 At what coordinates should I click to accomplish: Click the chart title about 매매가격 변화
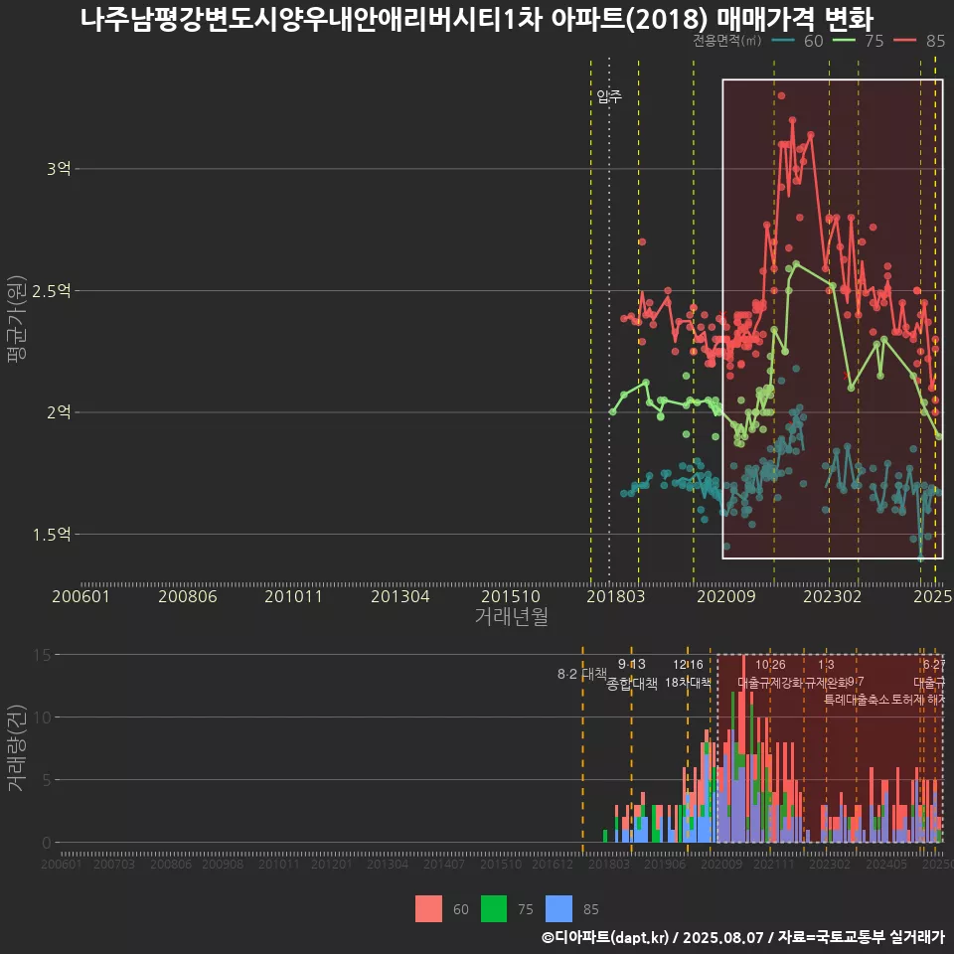[477, 18]
